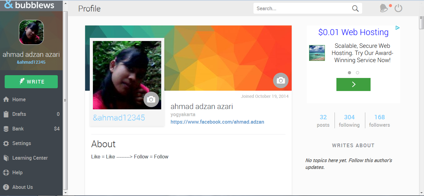424x196 pixels.
Task: Click the Help lifebuoy icon
Action: pos(6,172)
